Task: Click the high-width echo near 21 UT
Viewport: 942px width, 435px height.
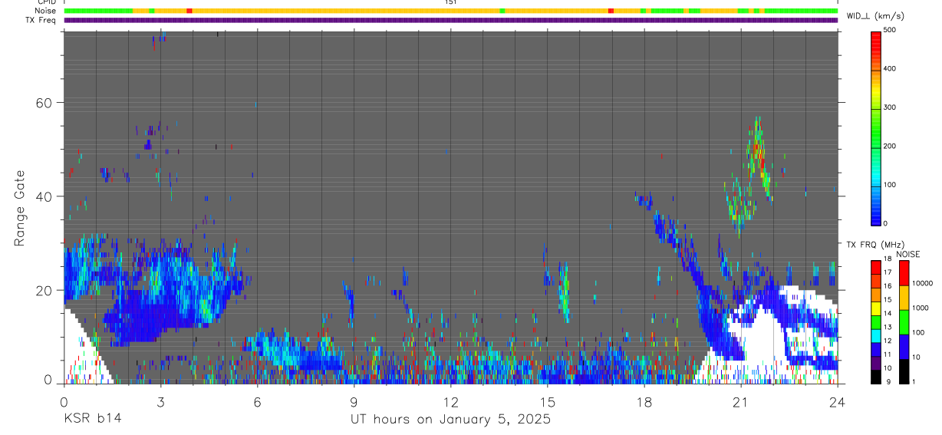Action: 757,150
